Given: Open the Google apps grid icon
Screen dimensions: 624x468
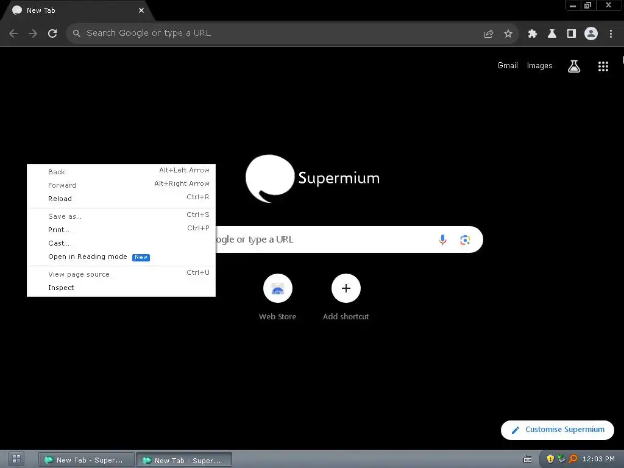Looking at the screenshot, I should click(603, 66).
